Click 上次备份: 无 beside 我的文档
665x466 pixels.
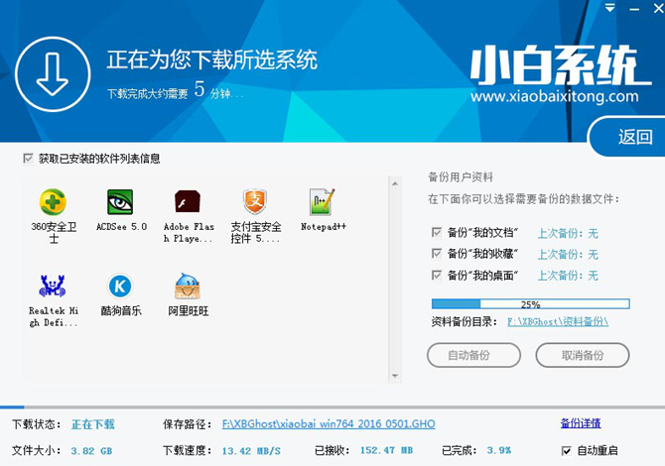point(568,233)
